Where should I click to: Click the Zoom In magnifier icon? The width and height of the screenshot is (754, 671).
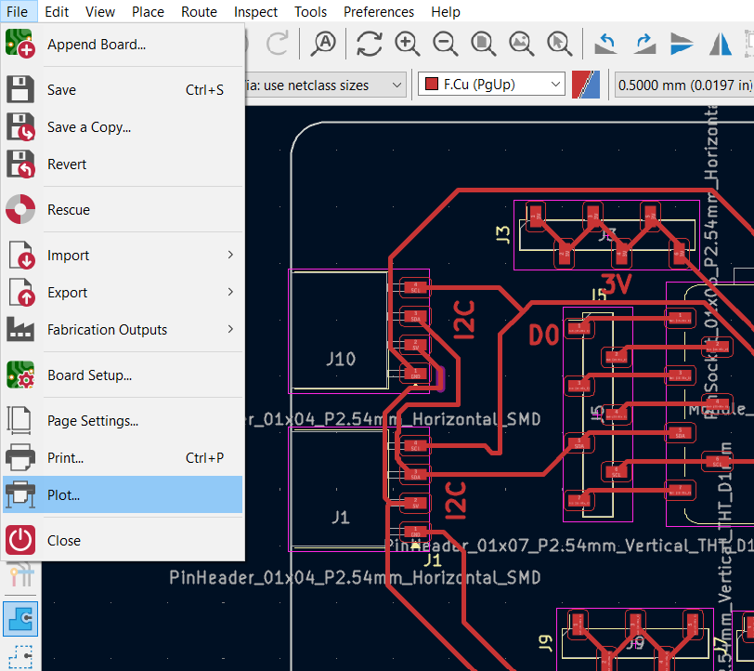(x=407, y=43)
